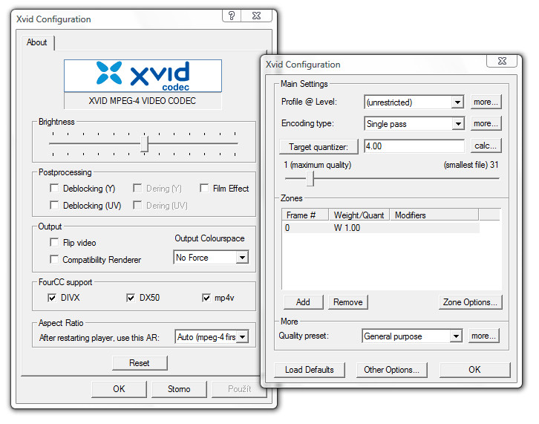Uncheck mp4v FourCC support
This screenshot has height=424, width=539.
tap(206, 298)
